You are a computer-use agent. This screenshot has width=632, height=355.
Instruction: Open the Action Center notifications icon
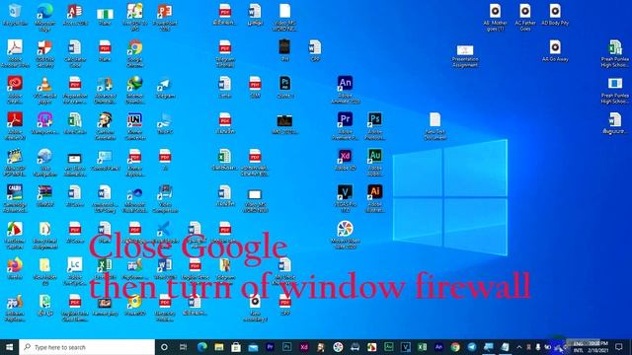click(x=619, y=347)
